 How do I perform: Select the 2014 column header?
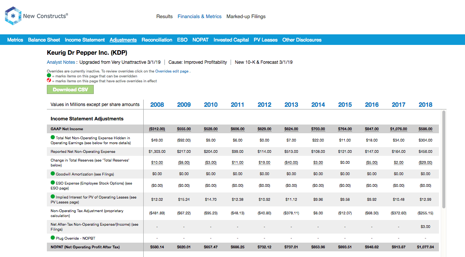pyautogui.click(x=318, y=105)
